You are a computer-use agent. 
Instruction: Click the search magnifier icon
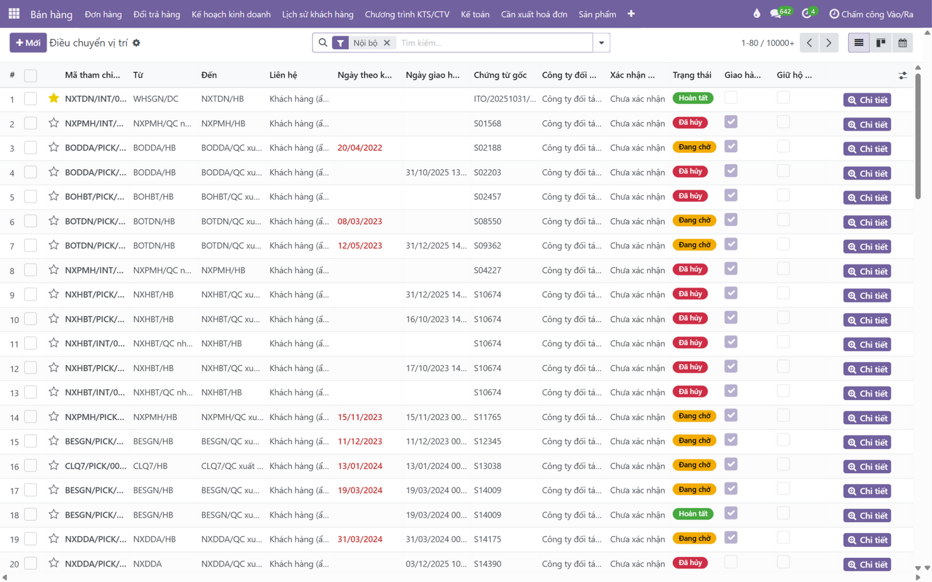tap(323, 43)
